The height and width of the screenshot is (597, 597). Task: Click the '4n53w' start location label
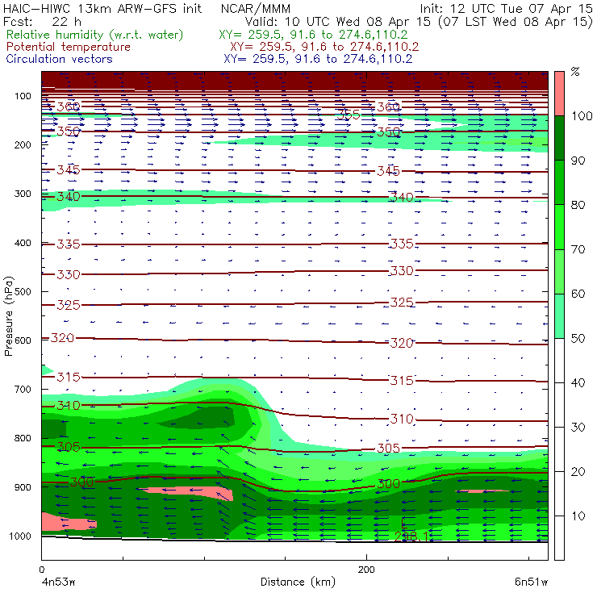point(59,582)
